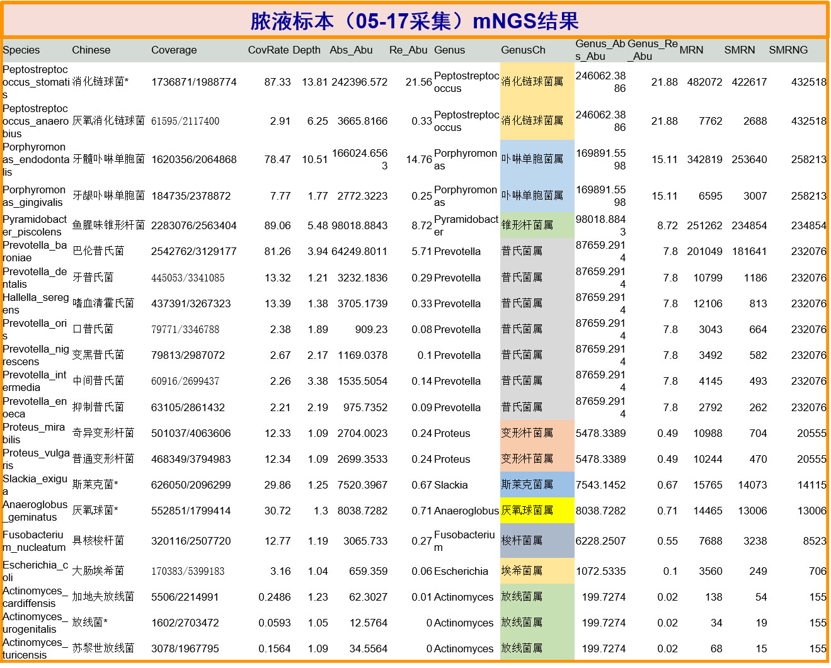
Task: Click CovRate value 89.06
Action: (x=278, y=225)
